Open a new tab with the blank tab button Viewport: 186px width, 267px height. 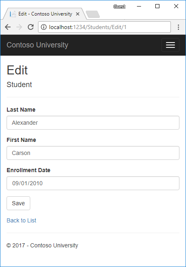[x=93, y=14]
